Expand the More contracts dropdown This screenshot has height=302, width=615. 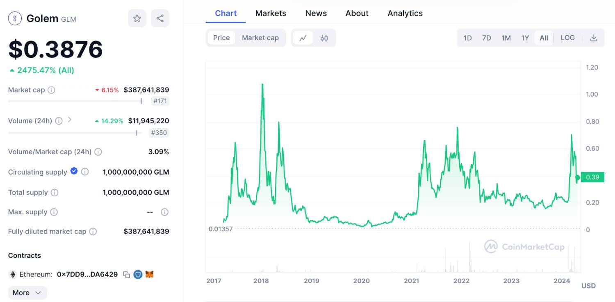pyautogui.click(x=27, y=293)
